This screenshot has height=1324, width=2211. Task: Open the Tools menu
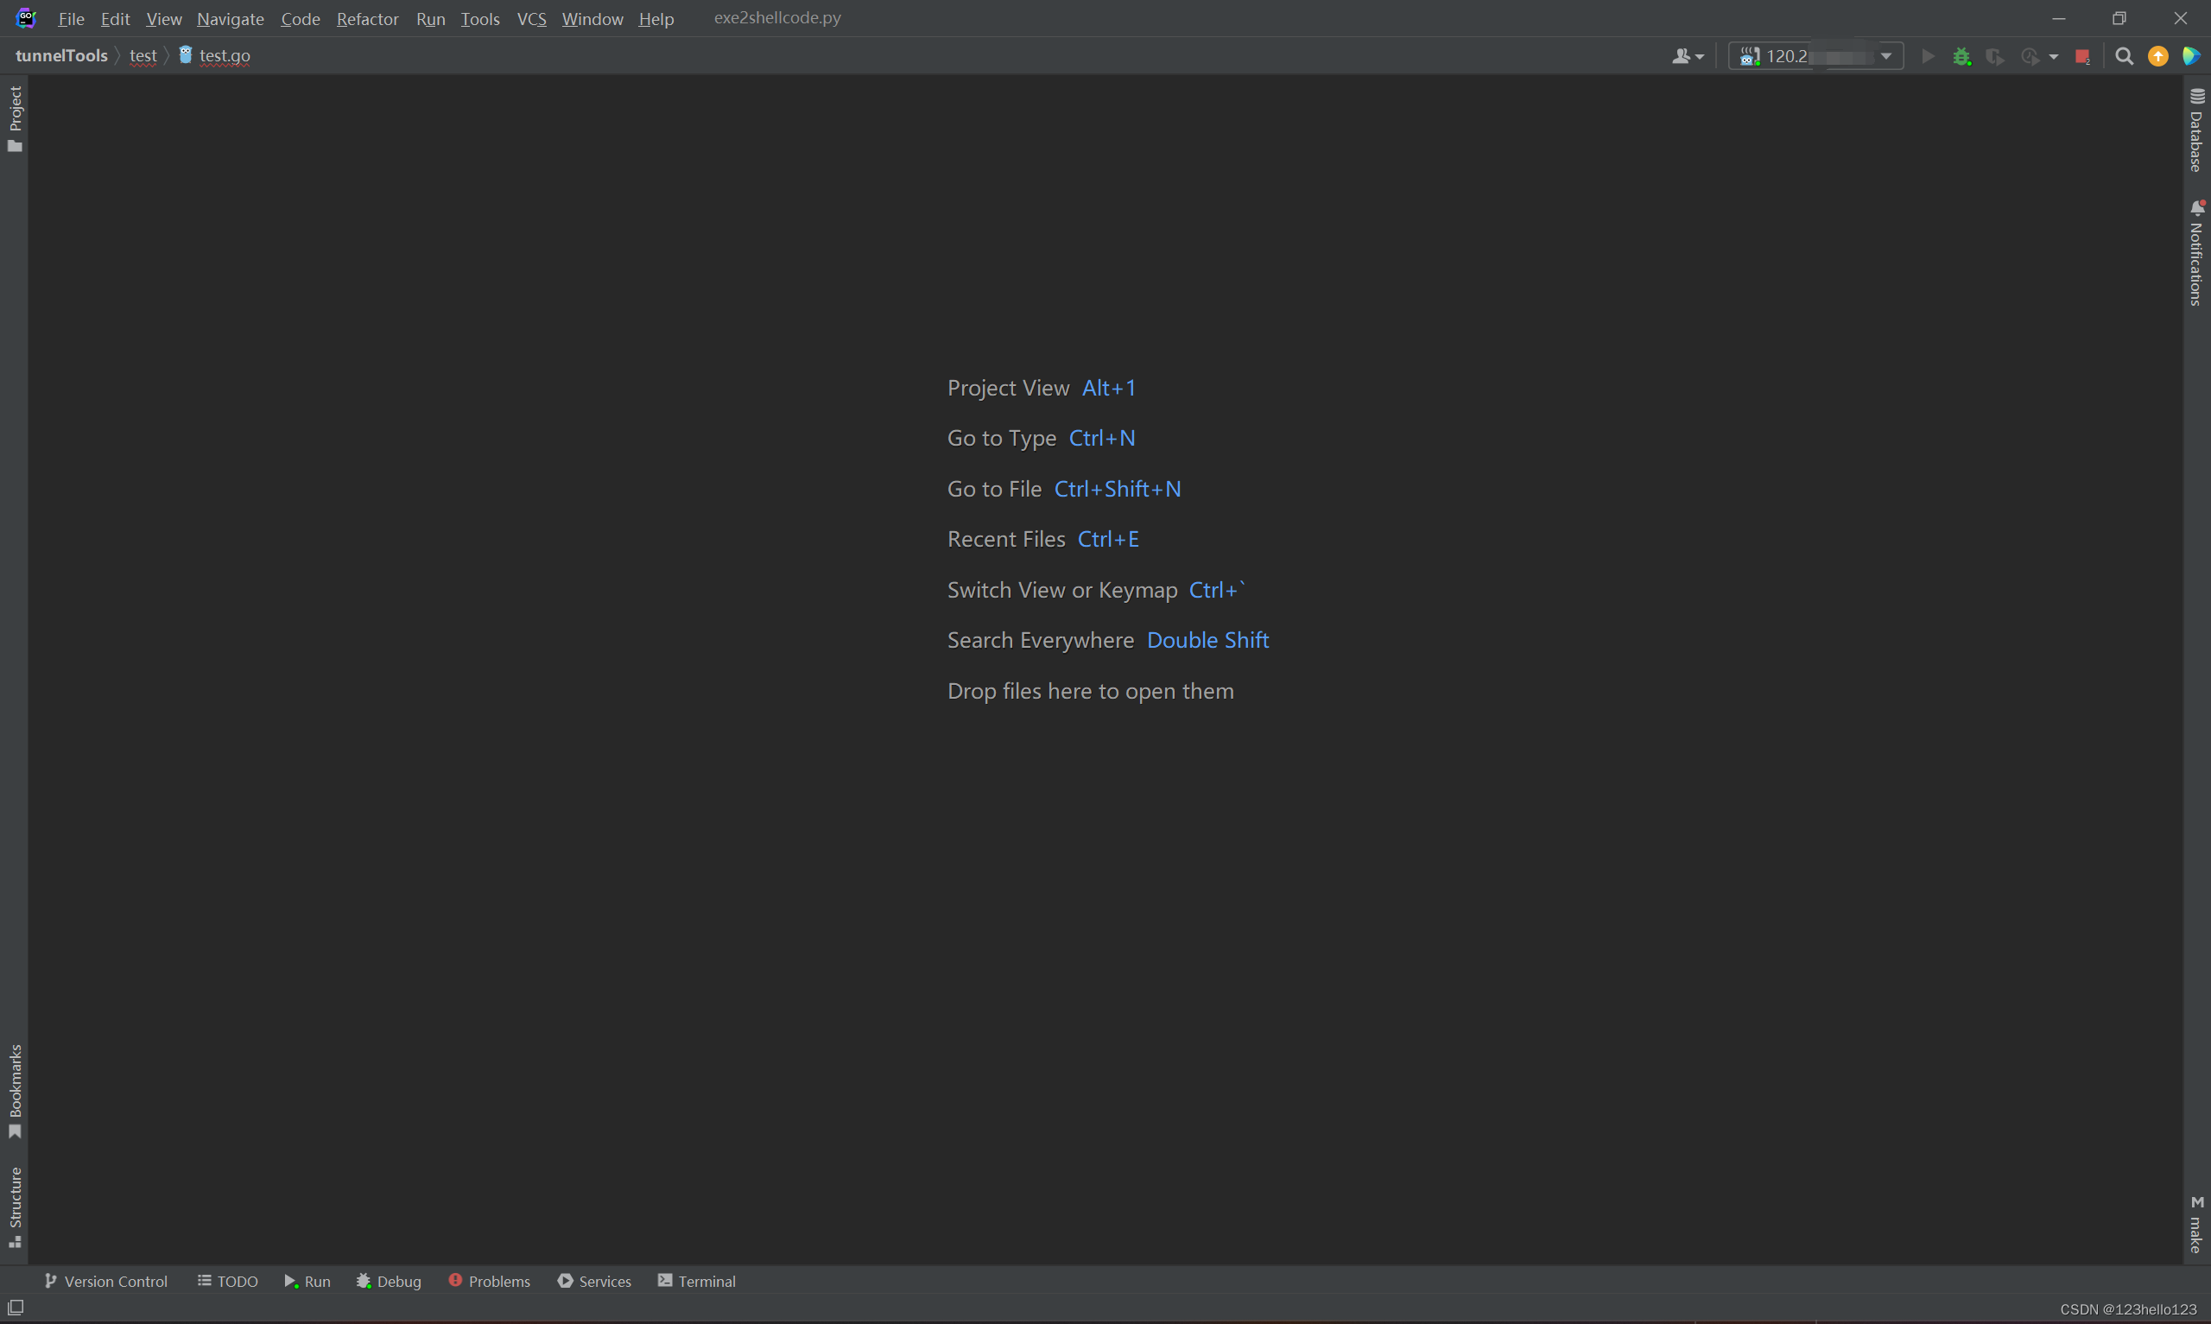tap(480, 19)
